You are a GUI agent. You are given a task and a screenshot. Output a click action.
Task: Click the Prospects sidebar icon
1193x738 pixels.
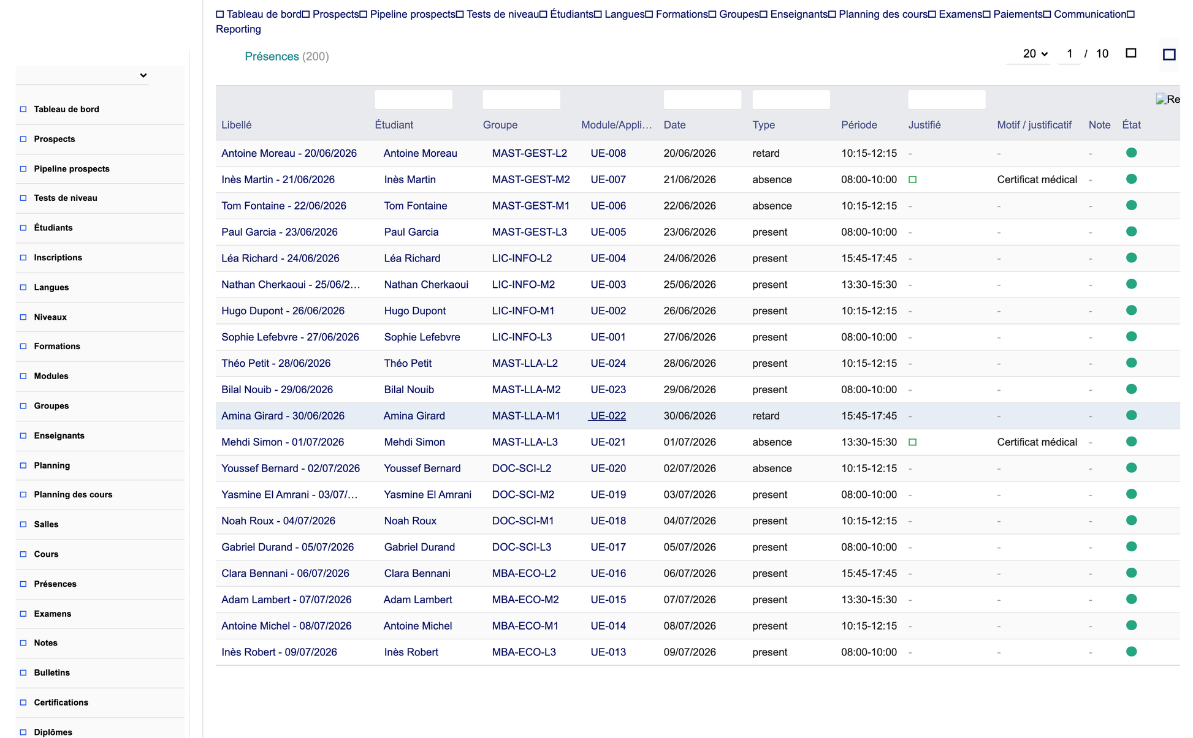pyautogui.click(x=23, y=139)
